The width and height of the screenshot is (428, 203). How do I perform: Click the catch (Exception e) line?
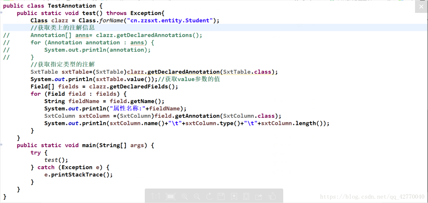[x=70, y=167]
